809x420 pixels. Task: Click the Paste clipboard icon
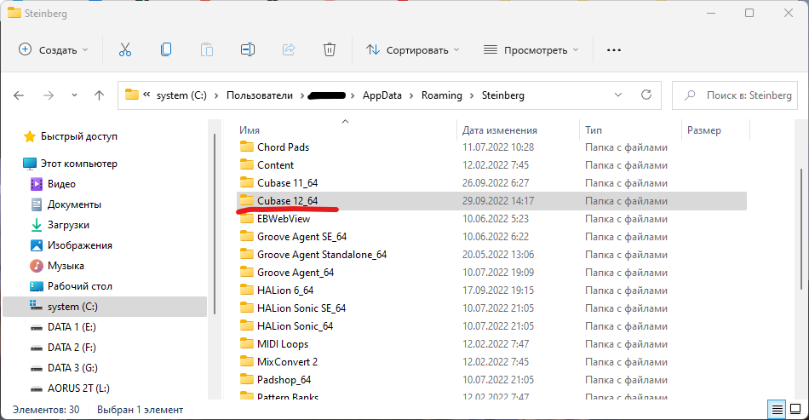point(206,50)
